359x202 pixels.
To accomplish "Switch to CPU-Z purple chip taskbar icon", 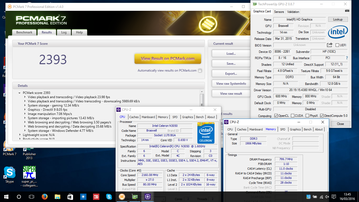I will click(147, 196).
